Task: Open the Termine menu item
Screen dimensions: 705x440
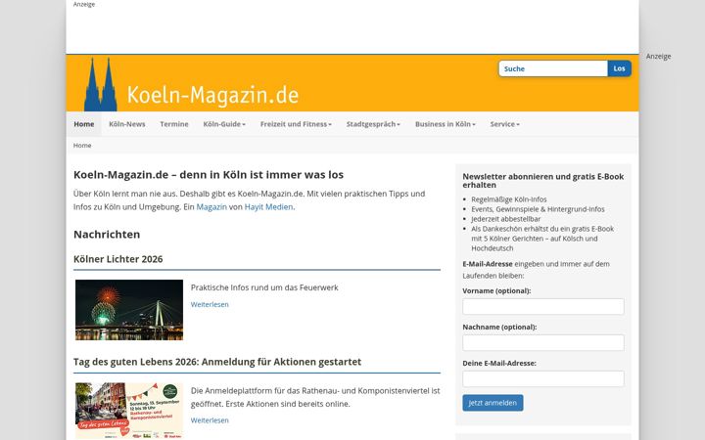Action: (x=174, y=124)
